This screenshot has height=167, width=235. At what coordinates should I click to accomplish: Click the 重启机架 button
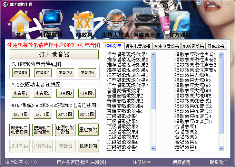88,130
